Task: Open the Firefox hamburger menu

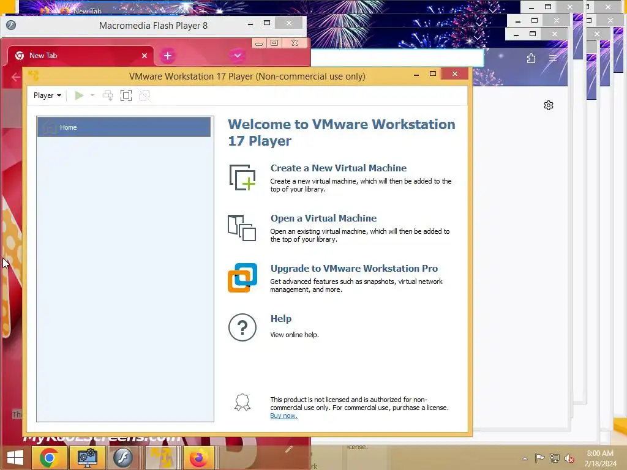Action: point(553,58)
